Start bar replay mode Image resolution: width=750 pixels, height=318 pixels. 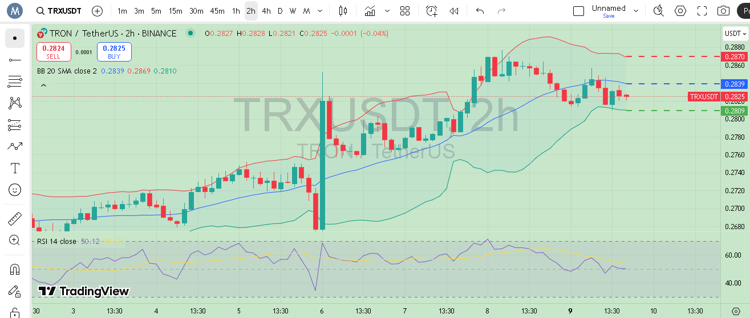click(454, 11)
